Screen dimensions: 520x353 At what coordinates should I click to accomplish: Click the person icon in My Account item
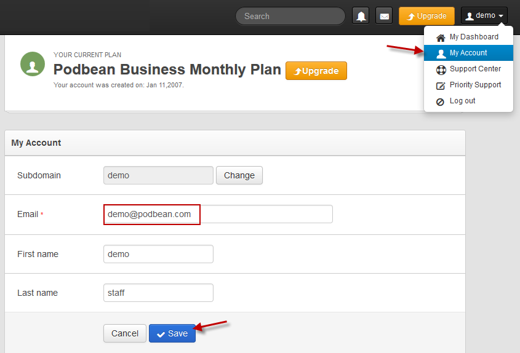(441, 54)
